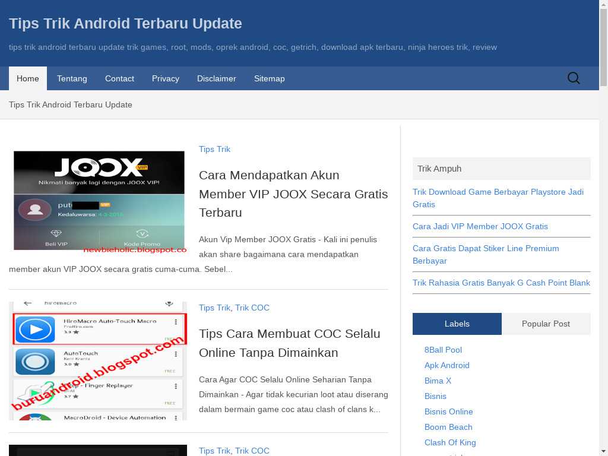Click the blog description tagline text
This screenshot has height=456, width=608.
253,47
